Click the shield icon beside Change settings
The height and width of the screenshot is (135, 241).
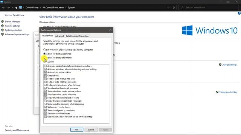[x=220, y=64]
